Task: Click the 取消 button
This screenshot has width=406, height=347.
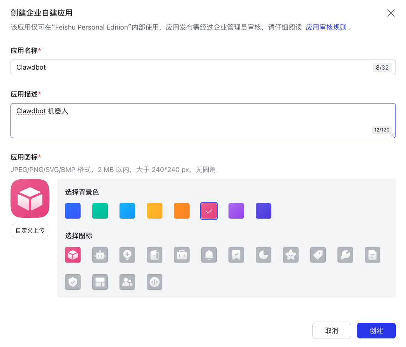Action: point(331,330)
